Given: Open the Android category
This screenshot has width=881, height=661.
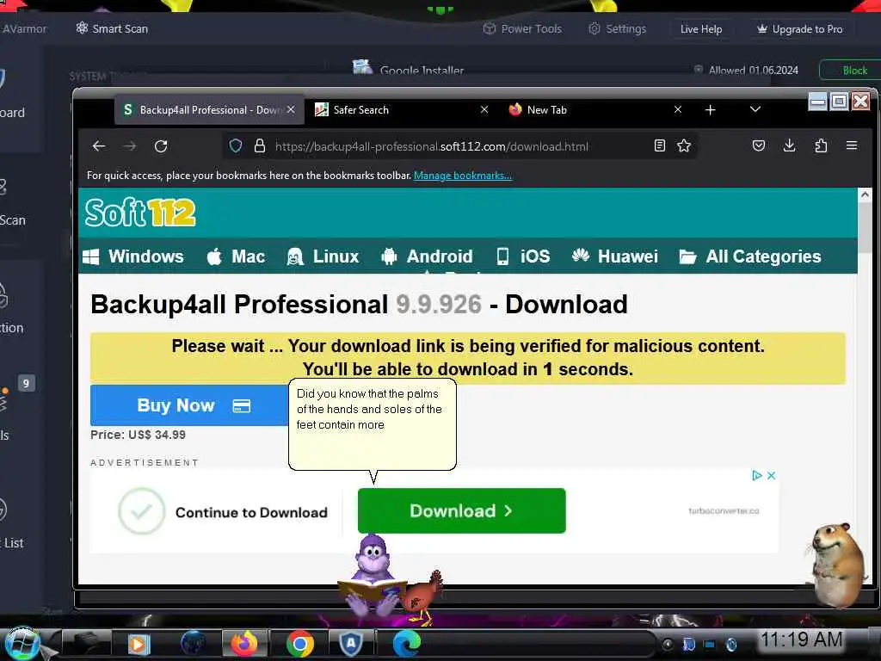Looking at the screenshot, I should 427,256.
